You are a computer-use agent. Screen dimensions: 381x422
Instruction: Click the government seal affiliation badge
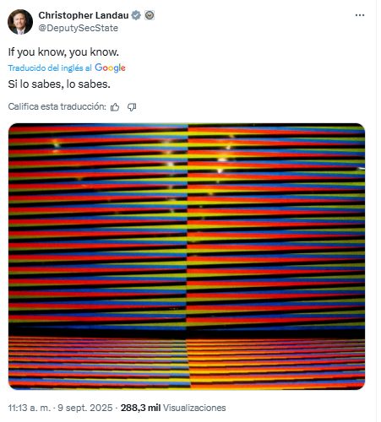coord(150,15)
